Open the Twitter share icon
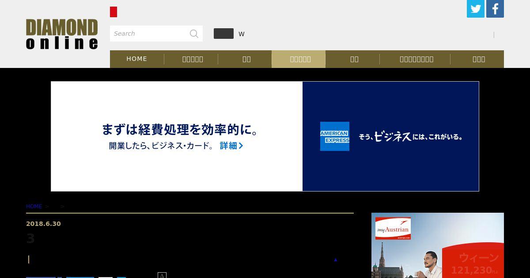The image size is (530, 278). click(476, 9)
